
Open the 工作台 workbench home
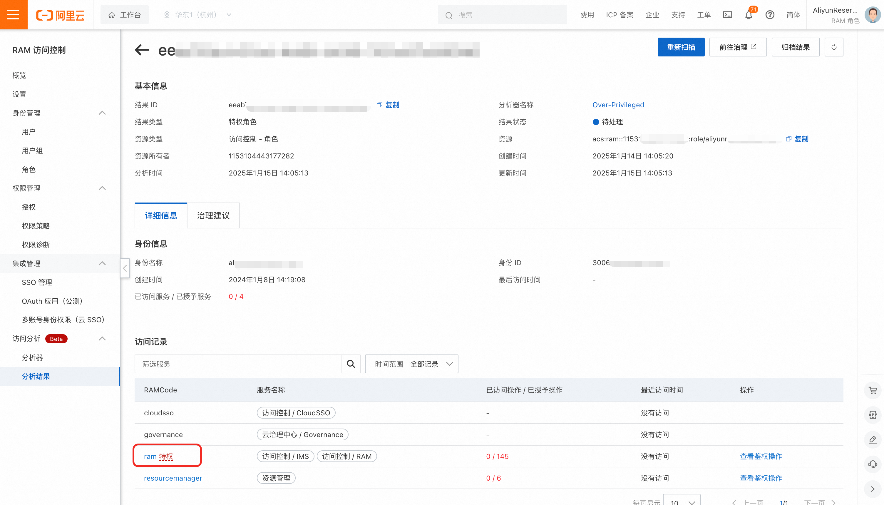pos(125,15)
